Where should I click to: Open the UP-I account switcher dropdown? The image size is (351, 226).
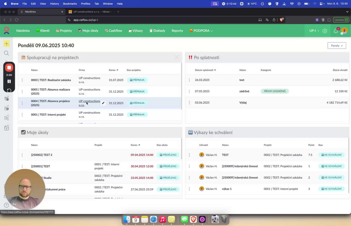(x=314, y=31)
